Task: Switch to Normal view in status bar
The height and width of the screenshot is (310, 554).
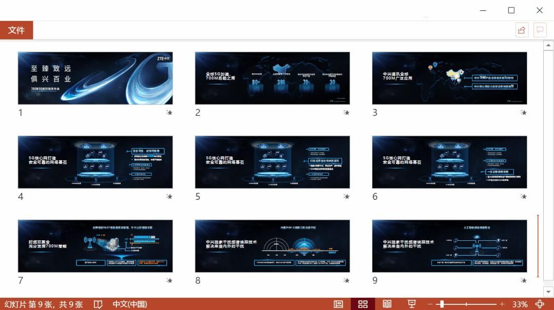Action: click(339, 304)
